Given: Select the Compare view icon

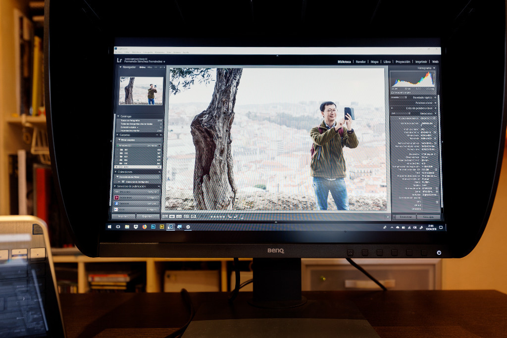Looking at the screenshot, I should click(x=179, y=217).
